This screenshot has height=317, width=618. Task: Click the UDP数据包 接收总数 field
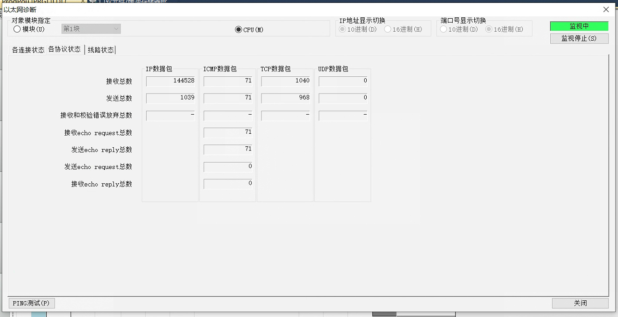(343, 81)
